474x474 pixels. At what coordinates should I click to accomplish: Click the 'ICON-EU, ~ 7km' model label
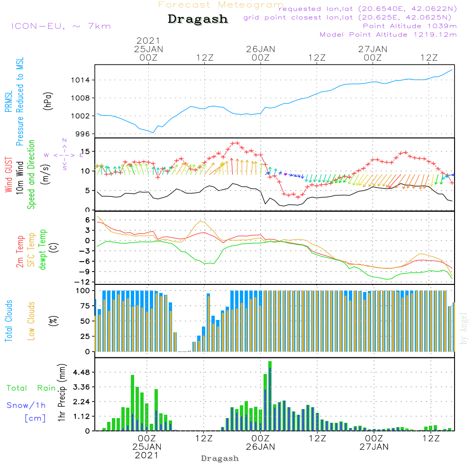pyautogui.click(x=61, y=26)
